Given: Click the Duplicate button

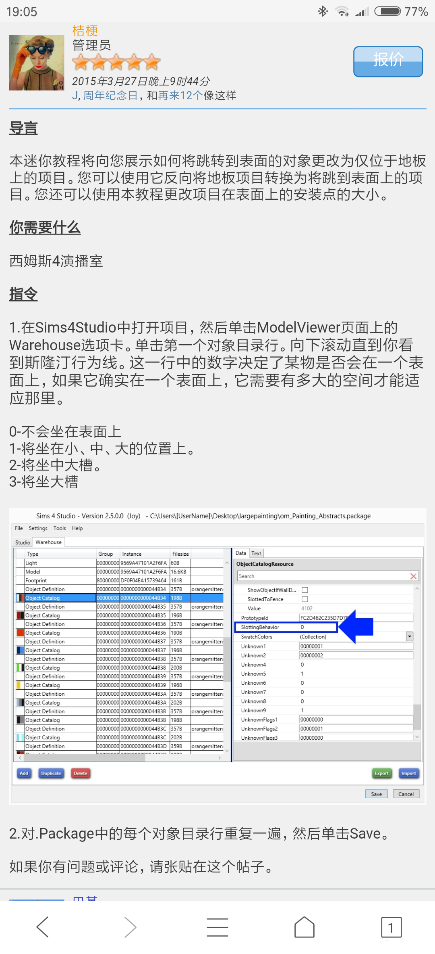Looking at the screenshot, I should pyautogui.click(x=51, y=773).
